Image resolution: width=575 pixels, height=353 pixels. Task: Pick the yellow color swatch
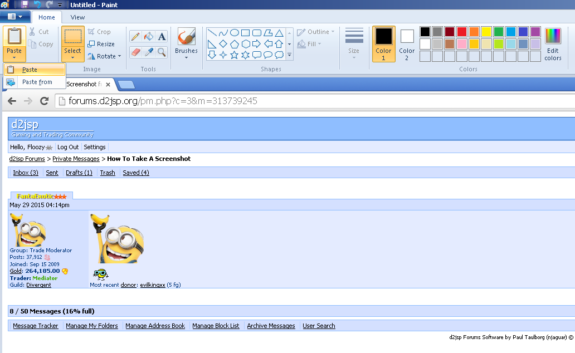[x=486, y=32]
